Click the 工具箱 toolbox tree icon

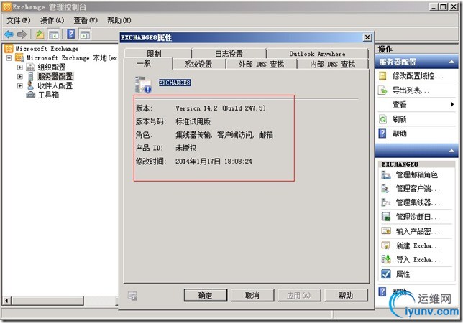[x=30, y=95]
